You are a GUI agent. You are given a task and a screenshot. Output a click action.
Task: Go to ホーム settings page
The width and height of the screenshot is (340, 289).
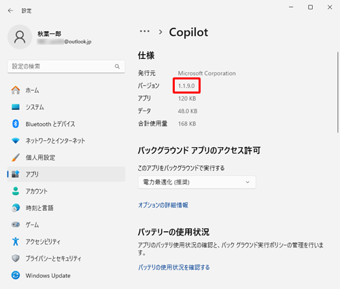point(66,90)
